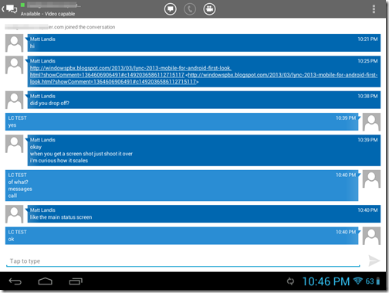Tap the 'joined the conversation' notice
The image size is (389, 293).
tap(59, 27)
